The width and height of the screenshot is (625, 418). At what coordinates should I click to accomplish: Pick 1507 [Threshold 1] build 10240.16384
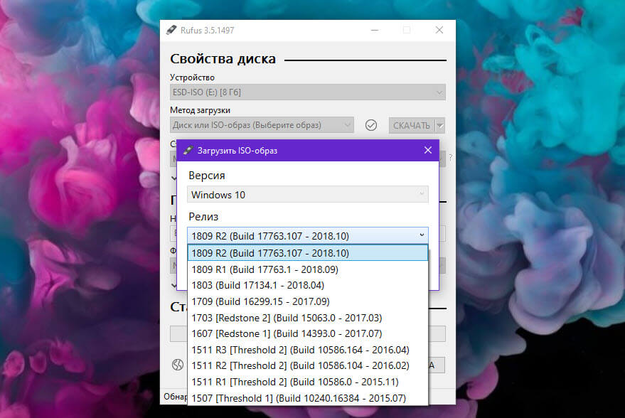pyautogui.click(x=308, y=397)
